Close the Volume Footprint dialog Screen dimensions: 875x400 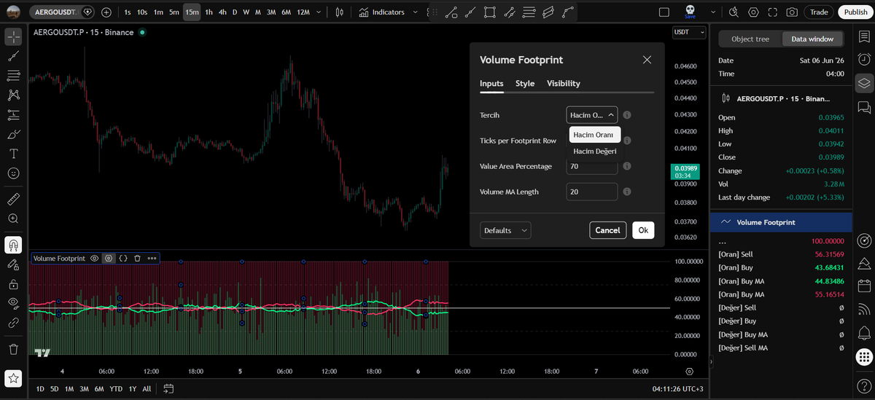[647, 60]
